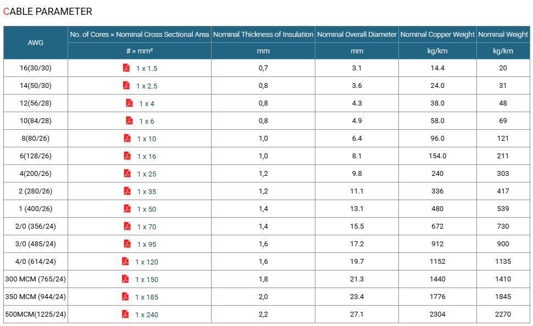Viewport: 533px width, 326px height.
Task: Click the Nominal Overall Diameter header
Action: pyautogui.click(x=357, y=34)
